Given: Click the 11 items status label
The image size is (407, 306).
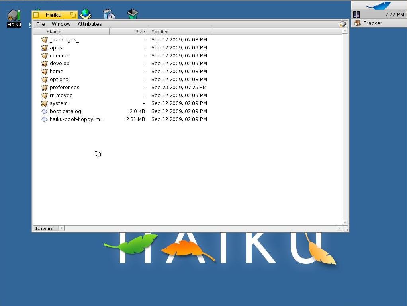Looking at the screenshot, I should pyautogui.click(x=44, y=228).
